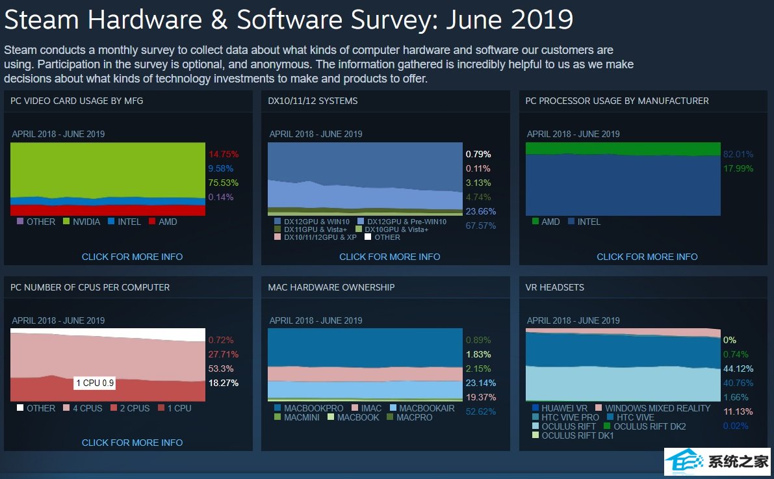Select the 82.01% processor value
774x479 pixels.
click(738, 154)
